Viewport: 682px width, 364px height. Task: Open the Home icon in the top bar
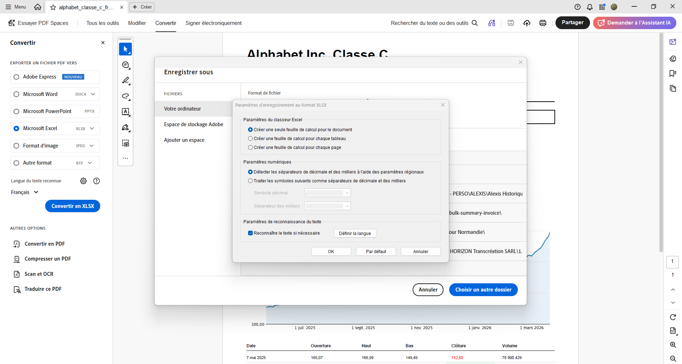(x=38, y=7)
